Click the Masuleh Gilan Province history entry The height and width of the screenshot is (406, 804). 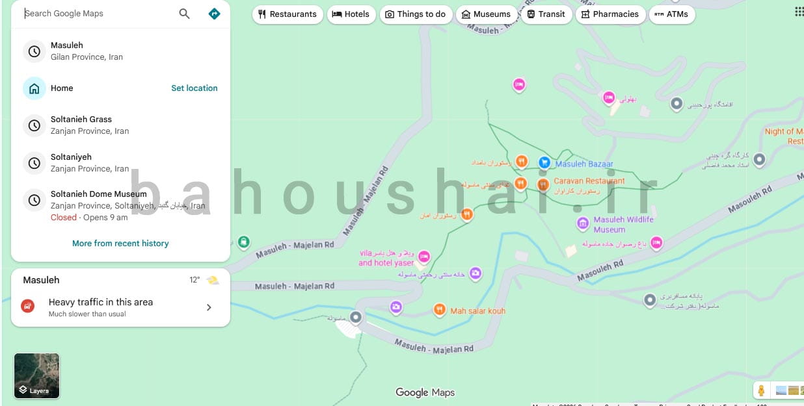[120, 51]
